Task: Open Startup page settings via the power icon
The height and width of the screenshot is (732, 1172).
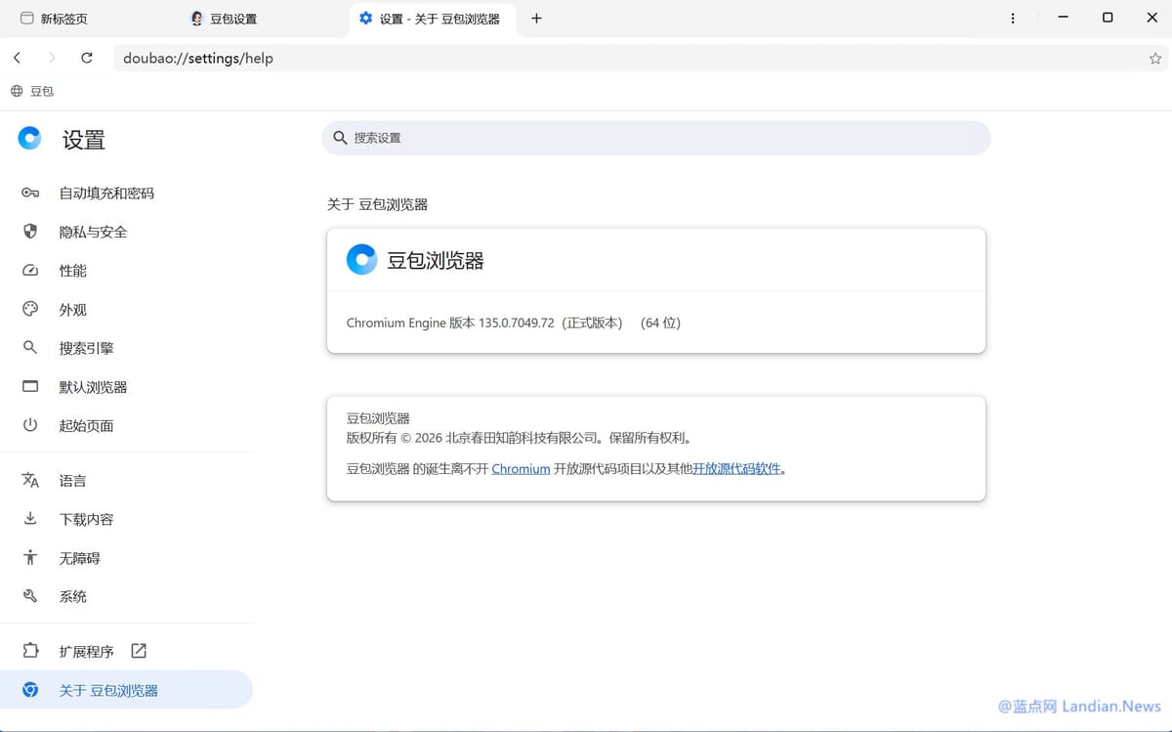Action: (x=30, y=425)
